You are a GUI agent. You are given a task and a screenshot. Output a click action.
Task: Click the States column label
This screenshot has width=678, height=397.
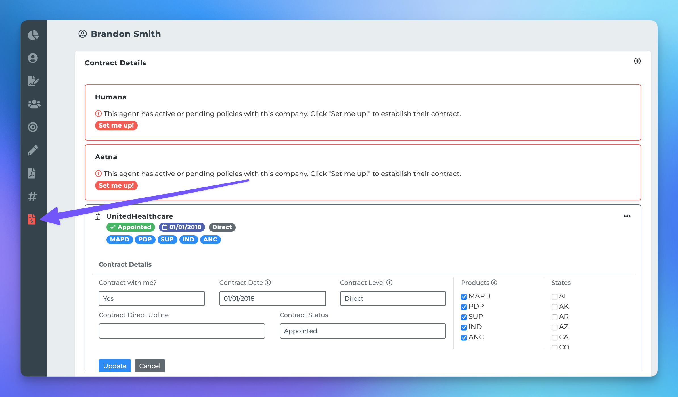point(561,283)
